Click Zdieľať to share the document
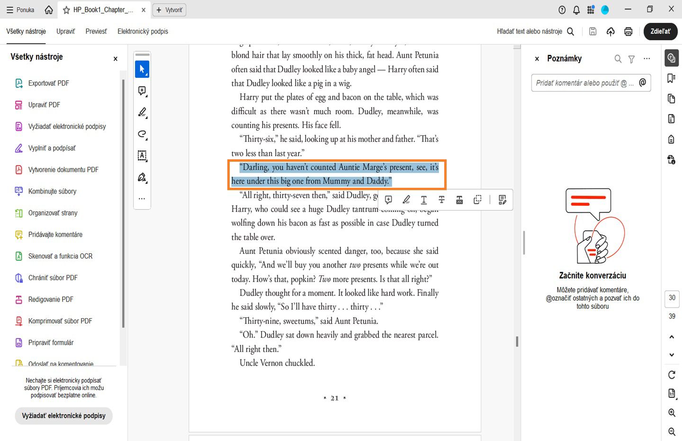The width and height of the screenshot is (682, 441). click(x=660, y=31)
